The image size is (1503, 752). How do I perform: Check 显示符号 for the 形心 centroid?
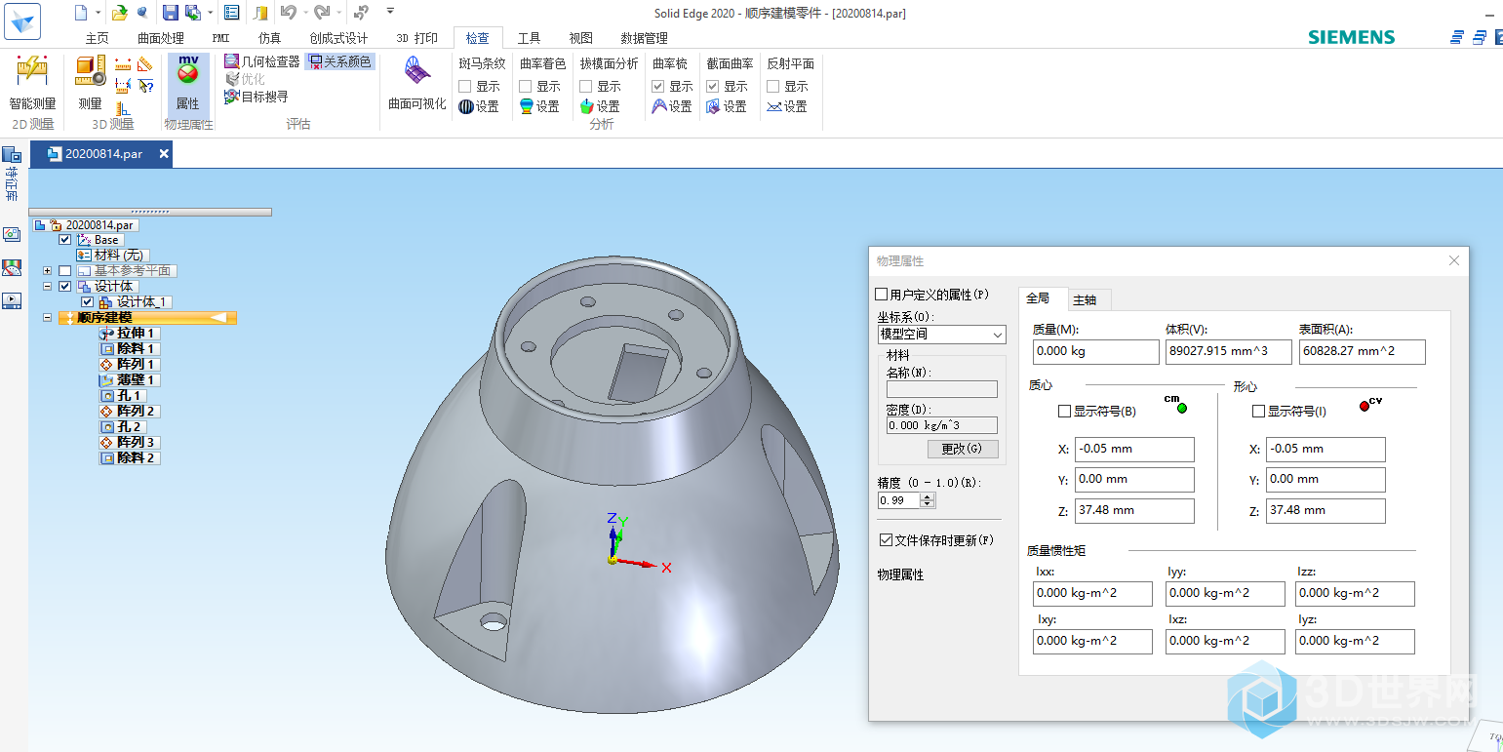(1258, 412)
